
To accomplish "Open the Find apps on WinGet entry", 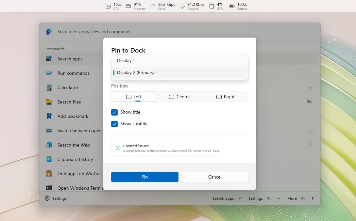I will click(x=73, y=174).
